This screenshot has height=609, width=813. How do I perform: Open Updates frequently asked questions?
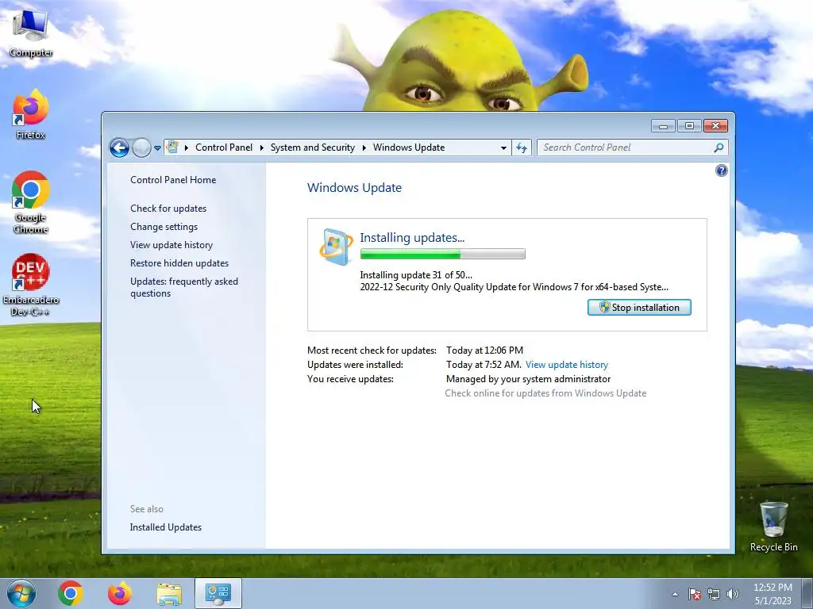tap(184, 287)
